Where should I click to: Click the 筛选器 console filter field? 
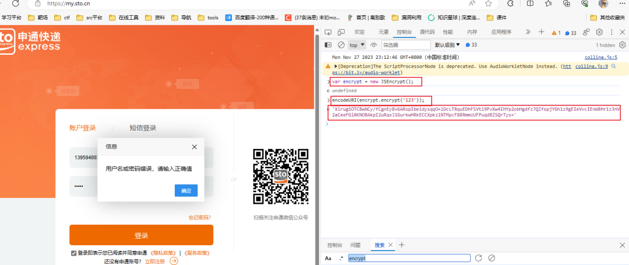click(405, 45)
